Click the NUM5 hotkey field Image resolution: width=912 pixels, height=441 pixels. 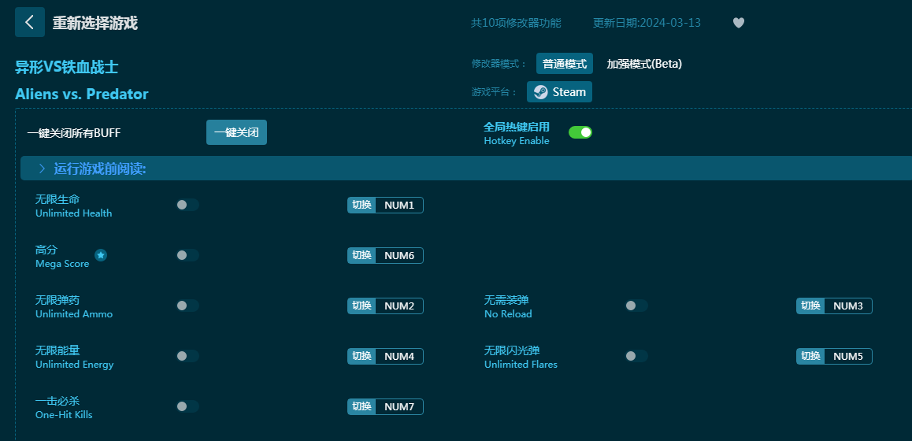pyautogui.click(x=848, y=356)
